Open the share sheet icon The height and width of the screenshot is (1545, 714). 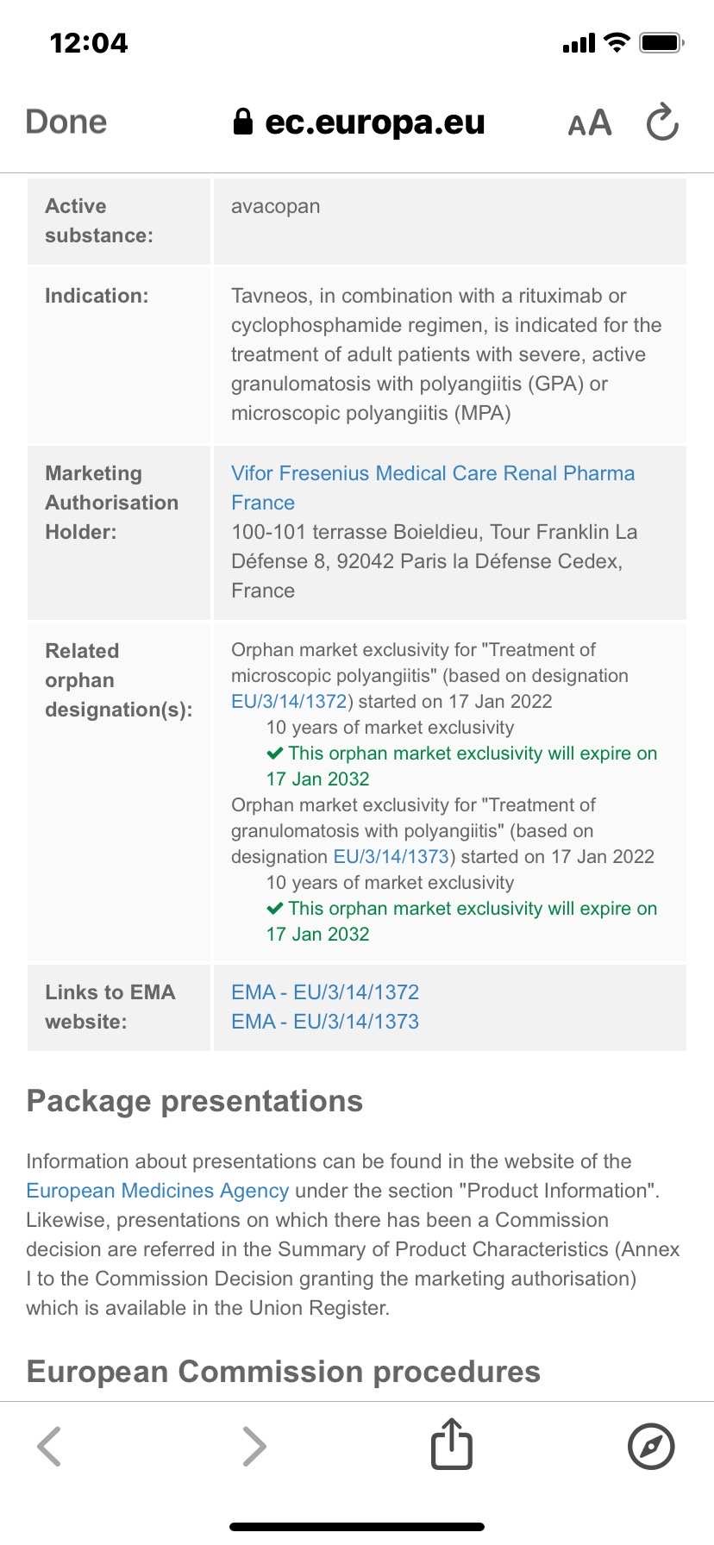pyautogui.click(x=452, y=1442)
